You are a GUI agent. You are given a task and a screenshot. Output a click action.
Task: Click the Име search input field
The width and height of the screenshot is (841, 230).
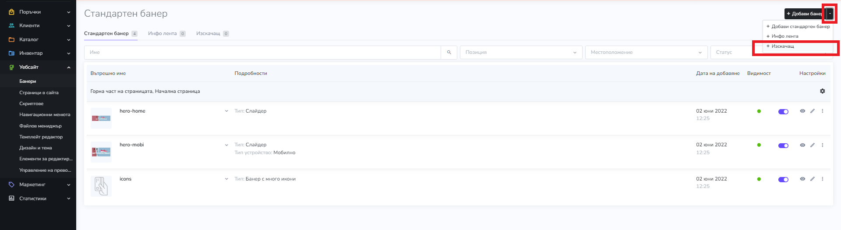pyautogui.click(x=263, y=53)
